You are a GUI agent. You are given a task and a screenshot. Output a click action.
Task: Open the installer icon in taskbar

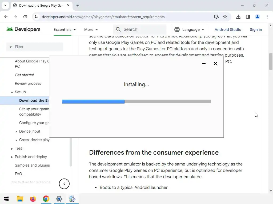point(72,199)
